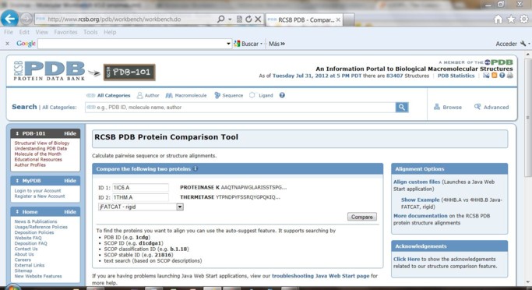Click the page refresh icon
The height and width of the screenshot is (290, 532).
pyautogui.click(x=248, y=19)
